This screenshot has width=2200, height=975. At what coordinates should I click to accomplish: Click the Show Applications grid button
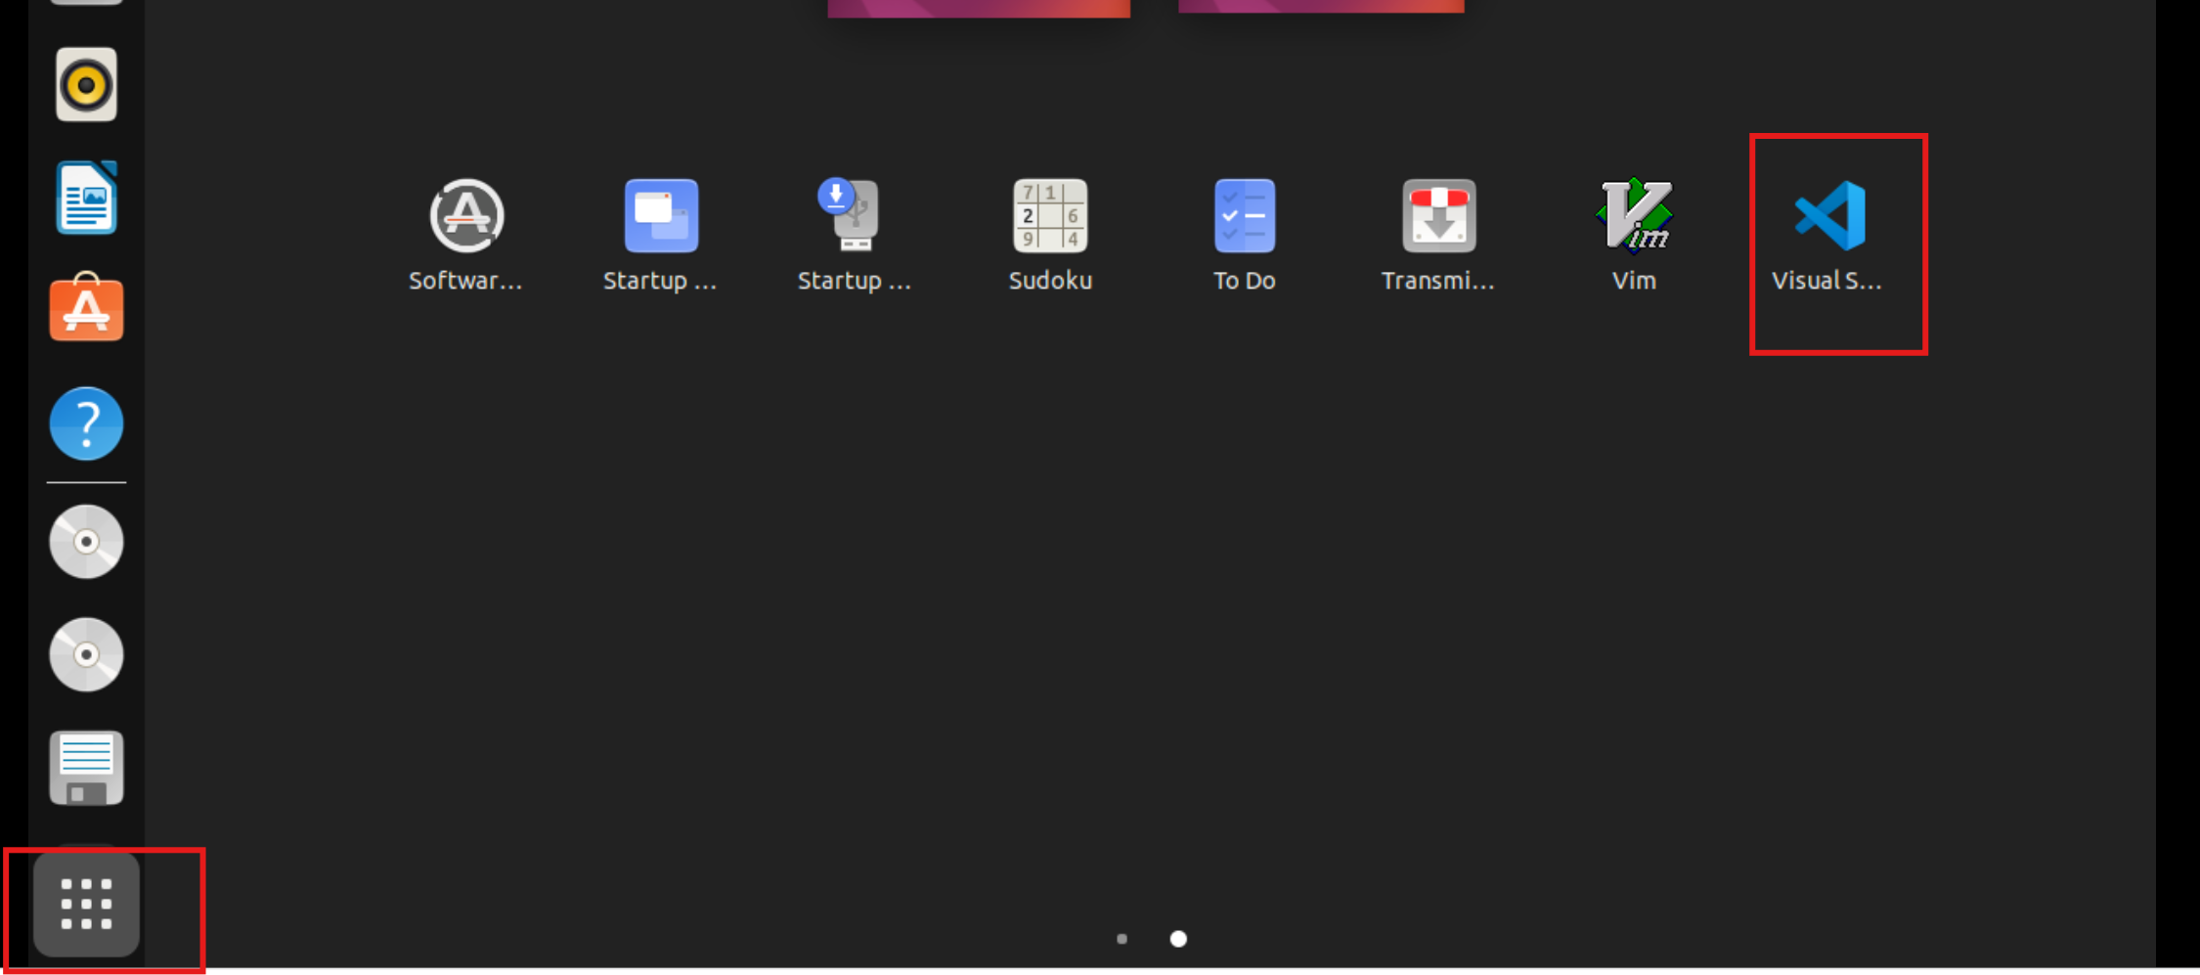pyautogui.click(x=86, y=905)
